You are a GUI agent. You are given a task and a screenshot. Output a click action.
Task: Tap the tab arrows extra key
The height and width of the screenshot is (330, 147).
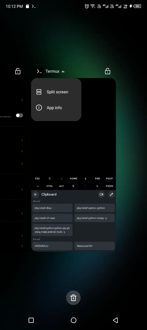coord(38,186)
